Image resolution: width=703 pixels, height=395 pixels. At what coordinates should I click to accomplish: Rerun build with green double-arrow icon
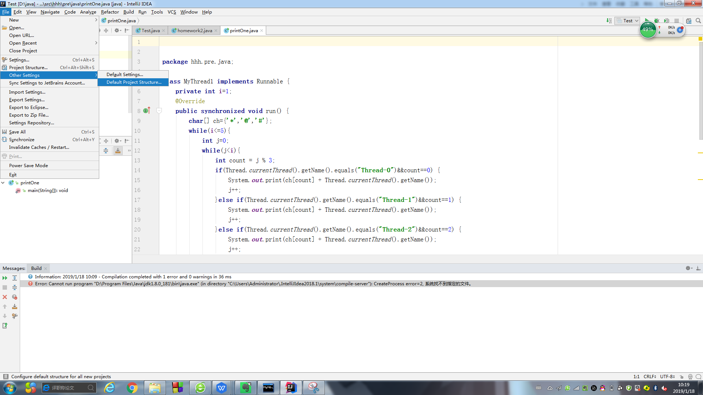pos(5,278)
